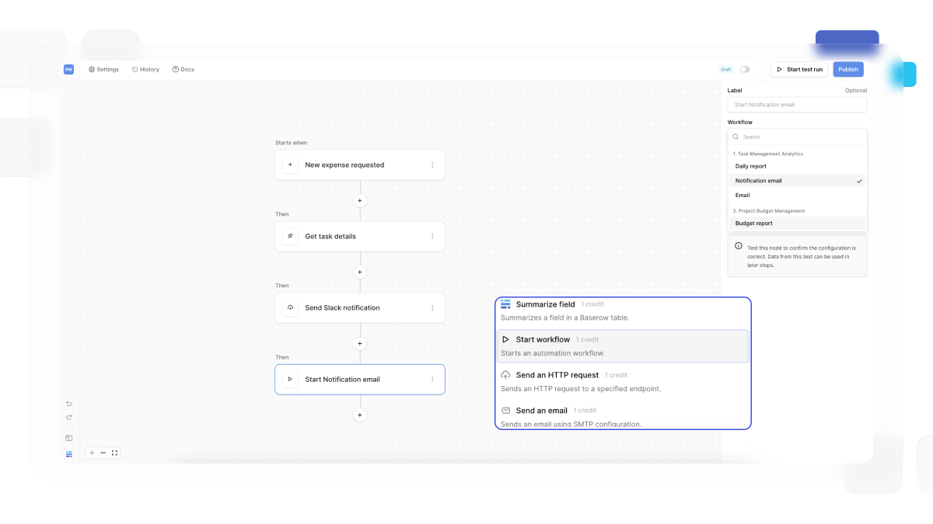
Task: Zoom out on the canvas
Action: [103, 453]
